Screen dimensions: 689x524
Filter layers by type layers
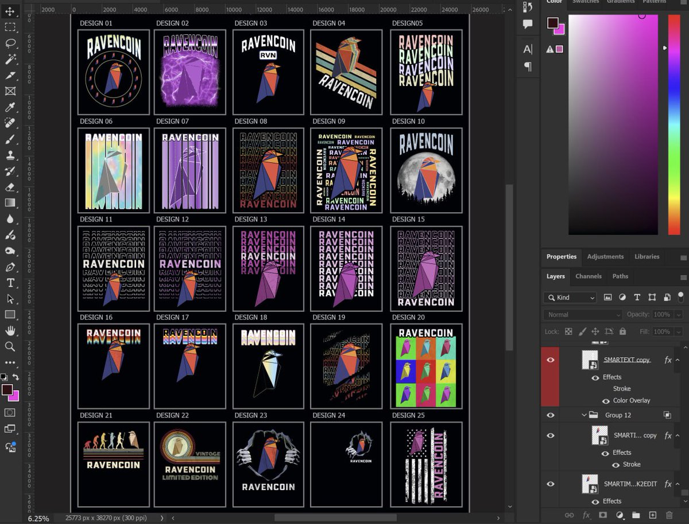click(x=637, y=298)
